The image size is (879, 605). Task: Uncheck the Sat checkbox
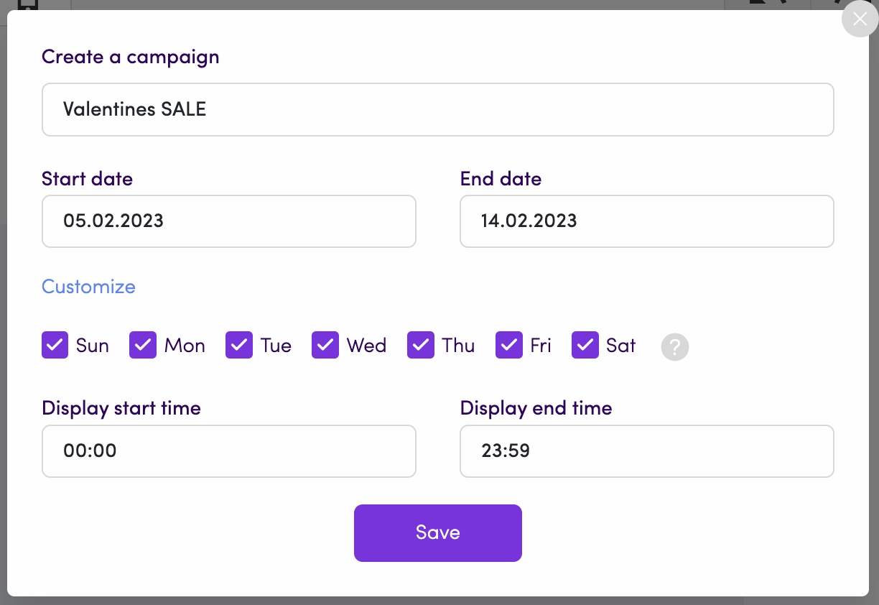tap(585, 346)
